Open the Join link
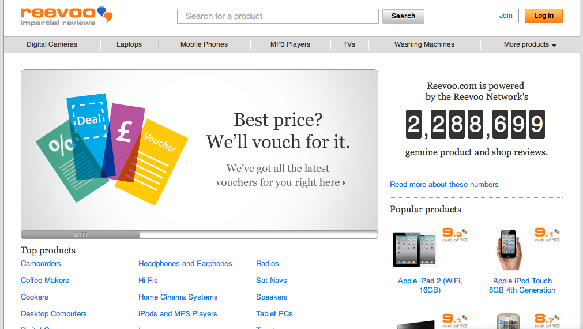583x329 pixels. (x=506, y=16)
